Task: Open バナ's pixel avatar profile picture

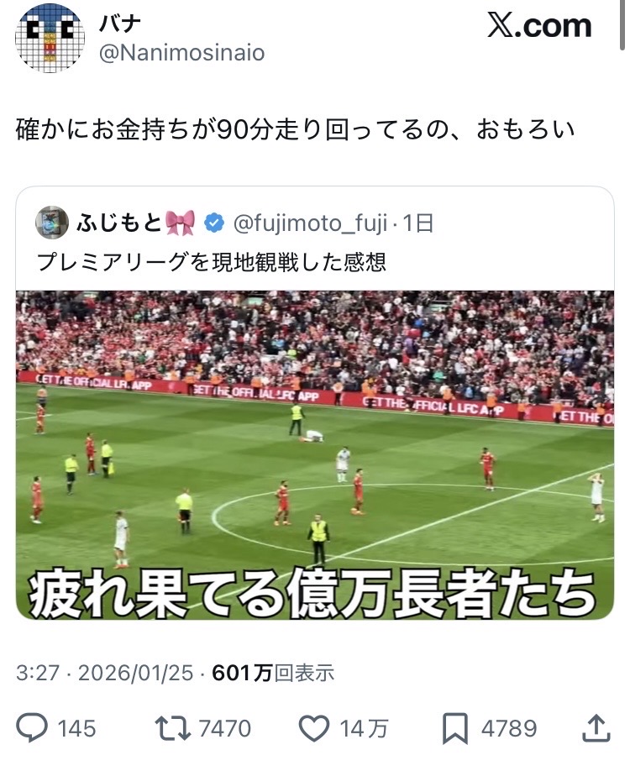Action: 50,39
